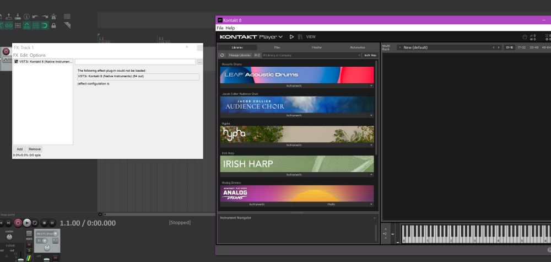Screen dimensions: 551x262
Task: Switch to Files tab in Kontakt
Action: click(x=277, y=47)
